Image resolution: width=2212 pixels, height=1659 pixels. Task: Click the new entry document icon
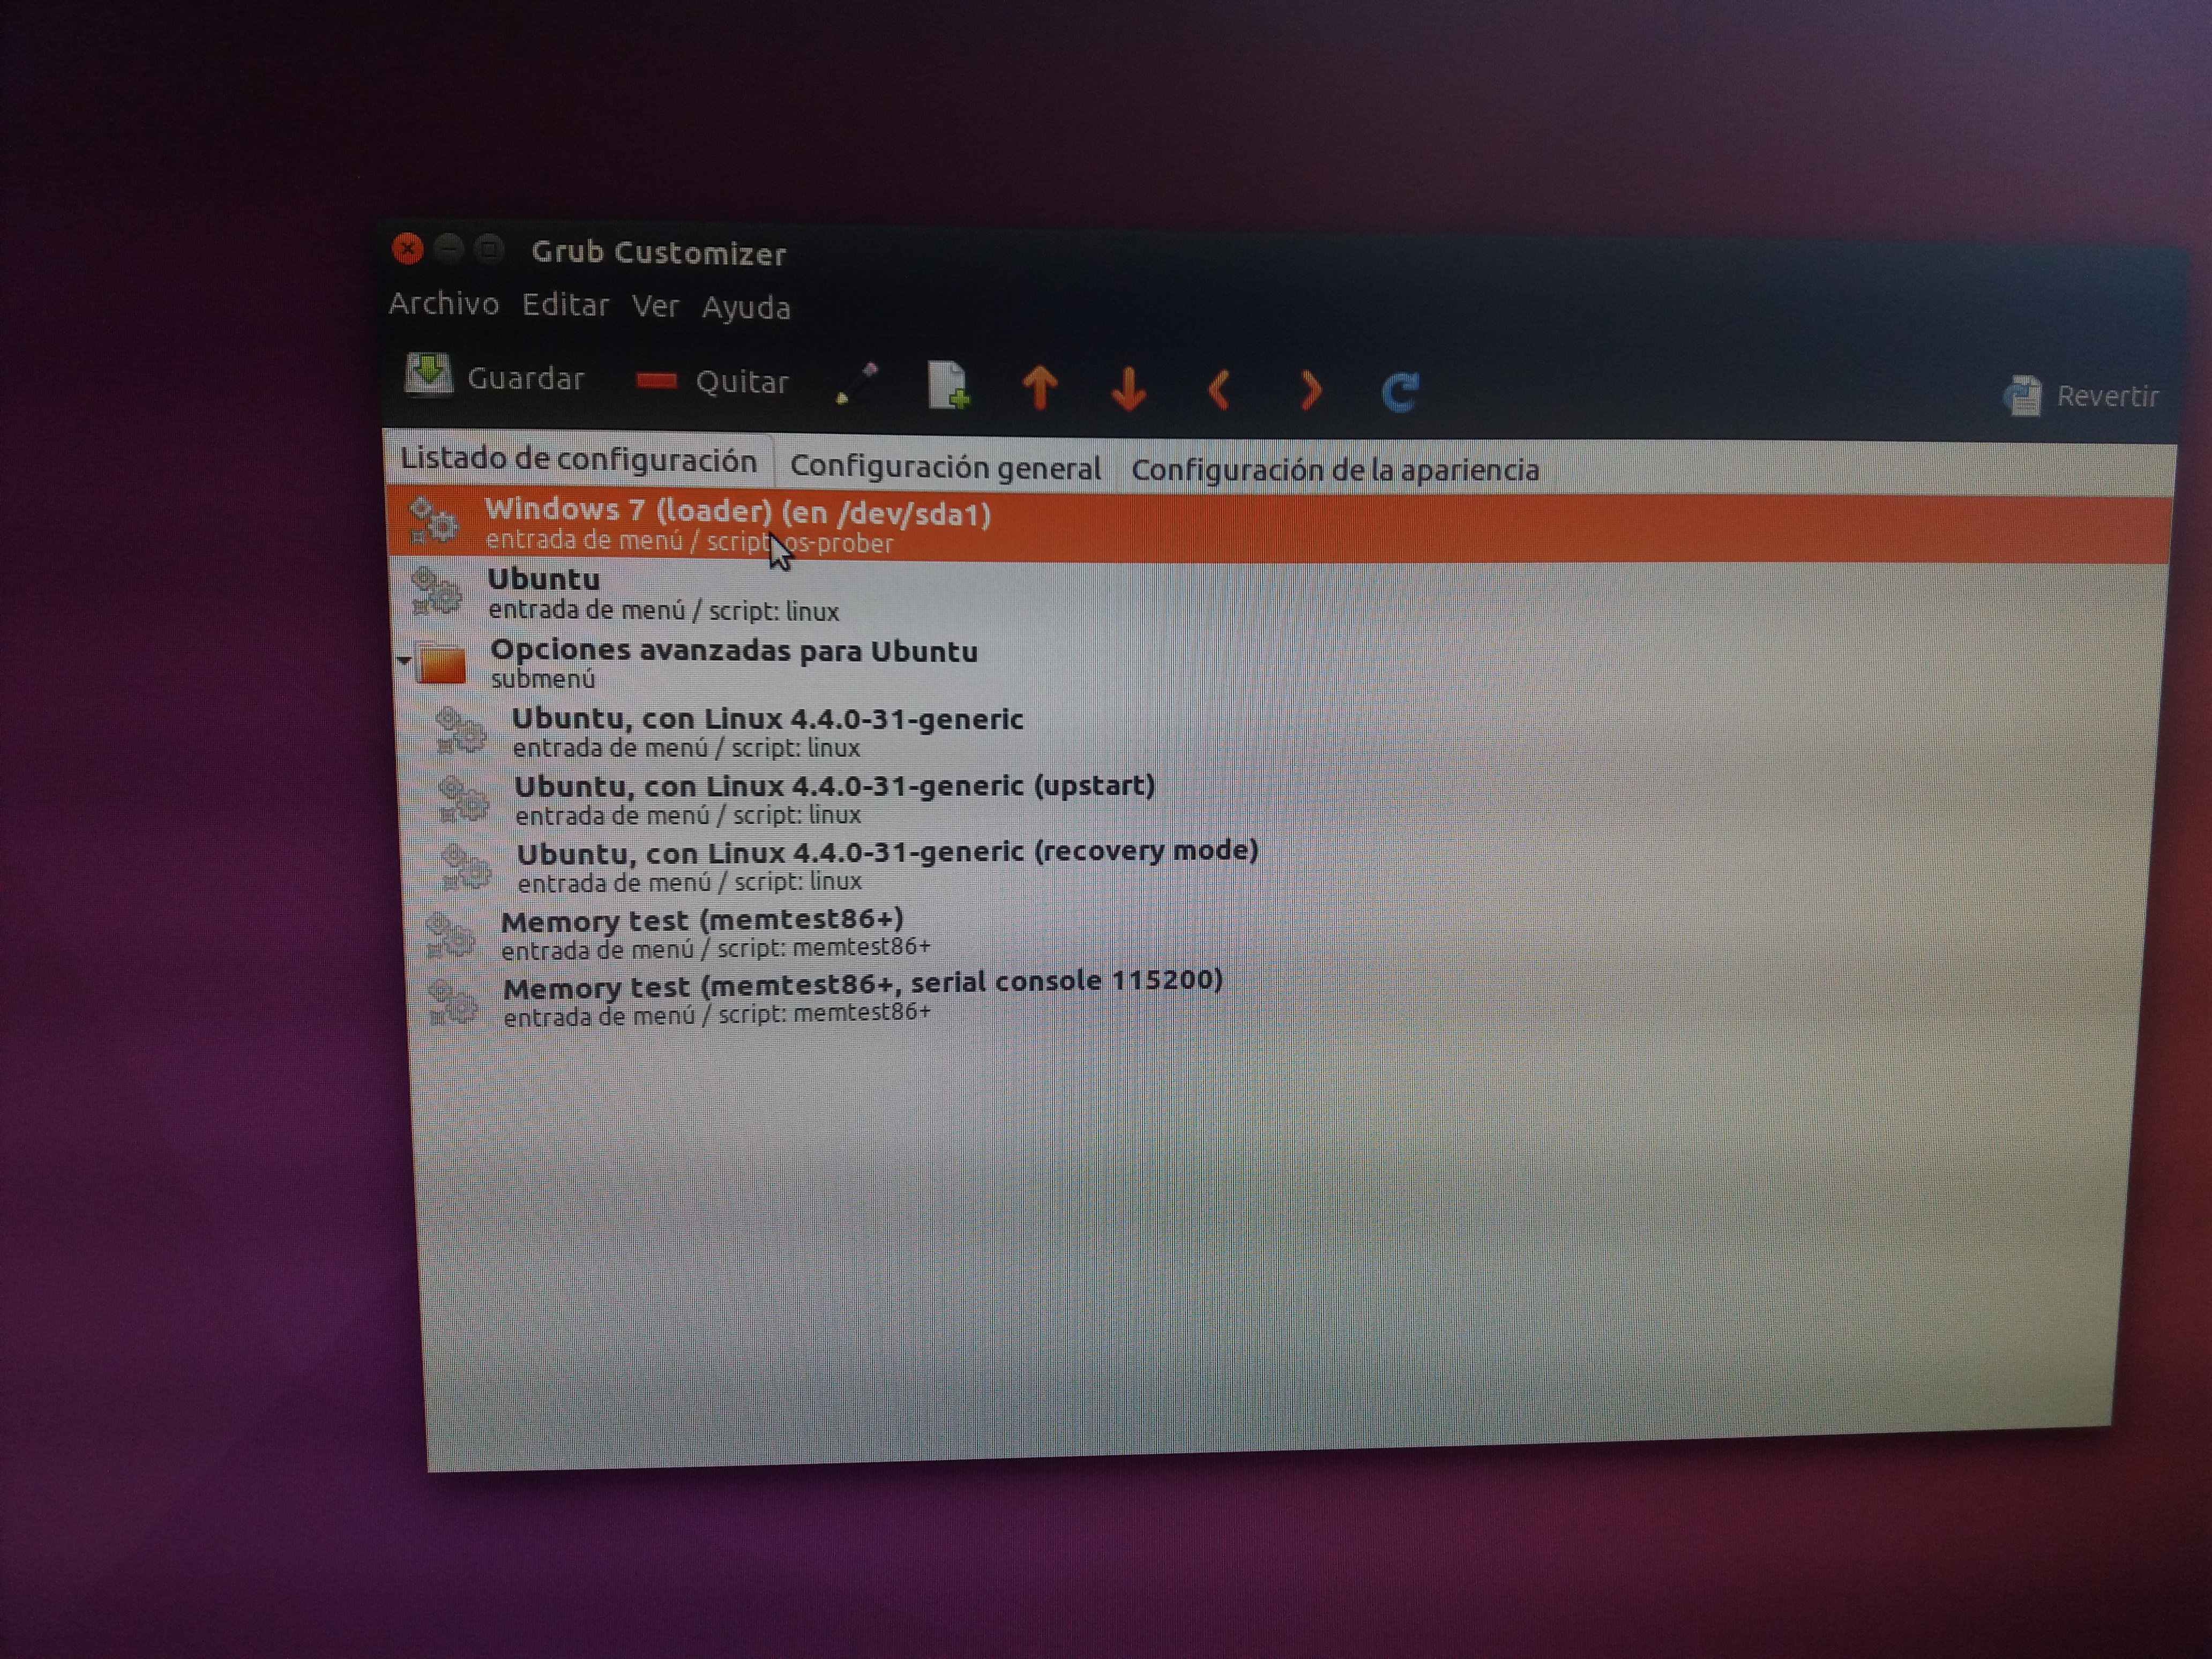click(x=947, y=385)
